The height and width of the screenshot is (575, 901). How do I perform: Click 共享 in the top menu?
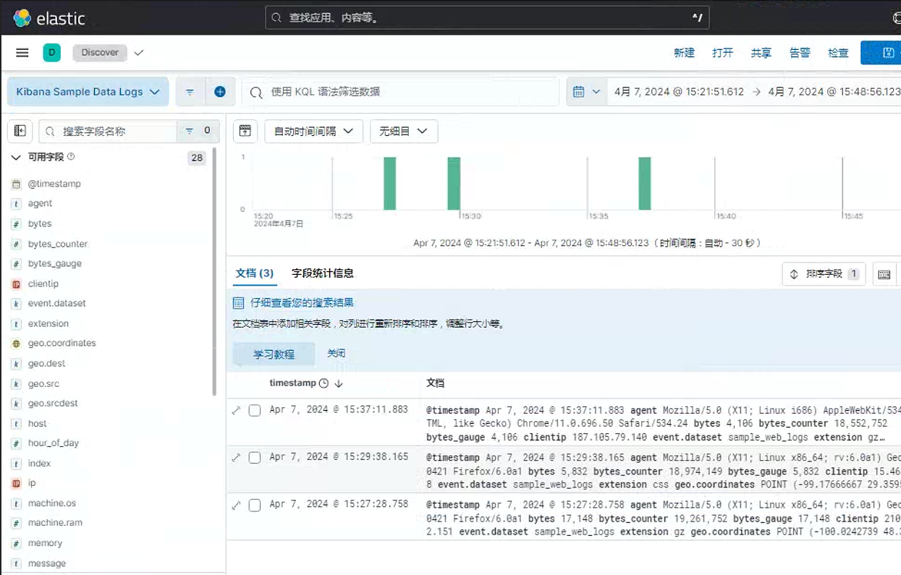[x=761, y=53]
